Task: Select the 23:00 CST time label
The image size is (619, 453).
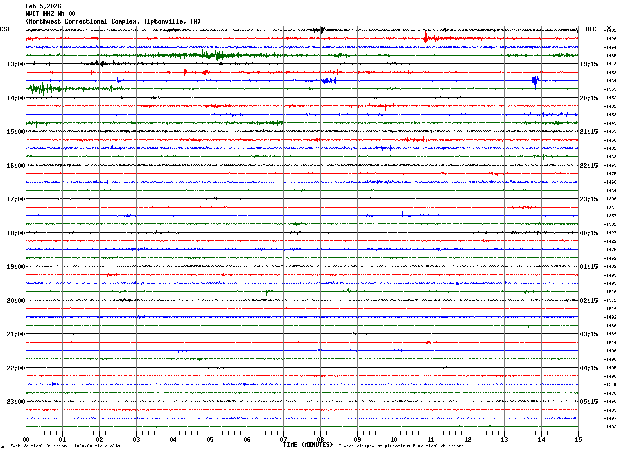Action: coord(15,402)
